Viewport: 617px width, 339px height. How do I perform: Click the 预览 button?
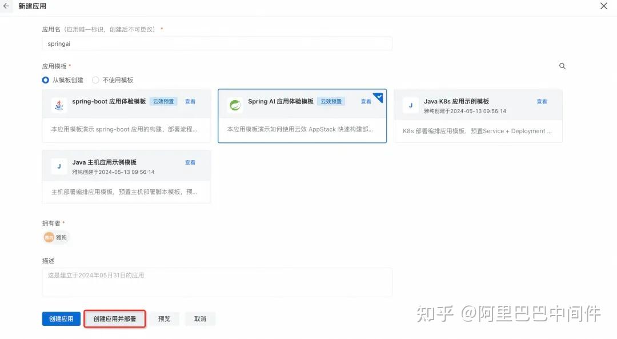[164, 319]
